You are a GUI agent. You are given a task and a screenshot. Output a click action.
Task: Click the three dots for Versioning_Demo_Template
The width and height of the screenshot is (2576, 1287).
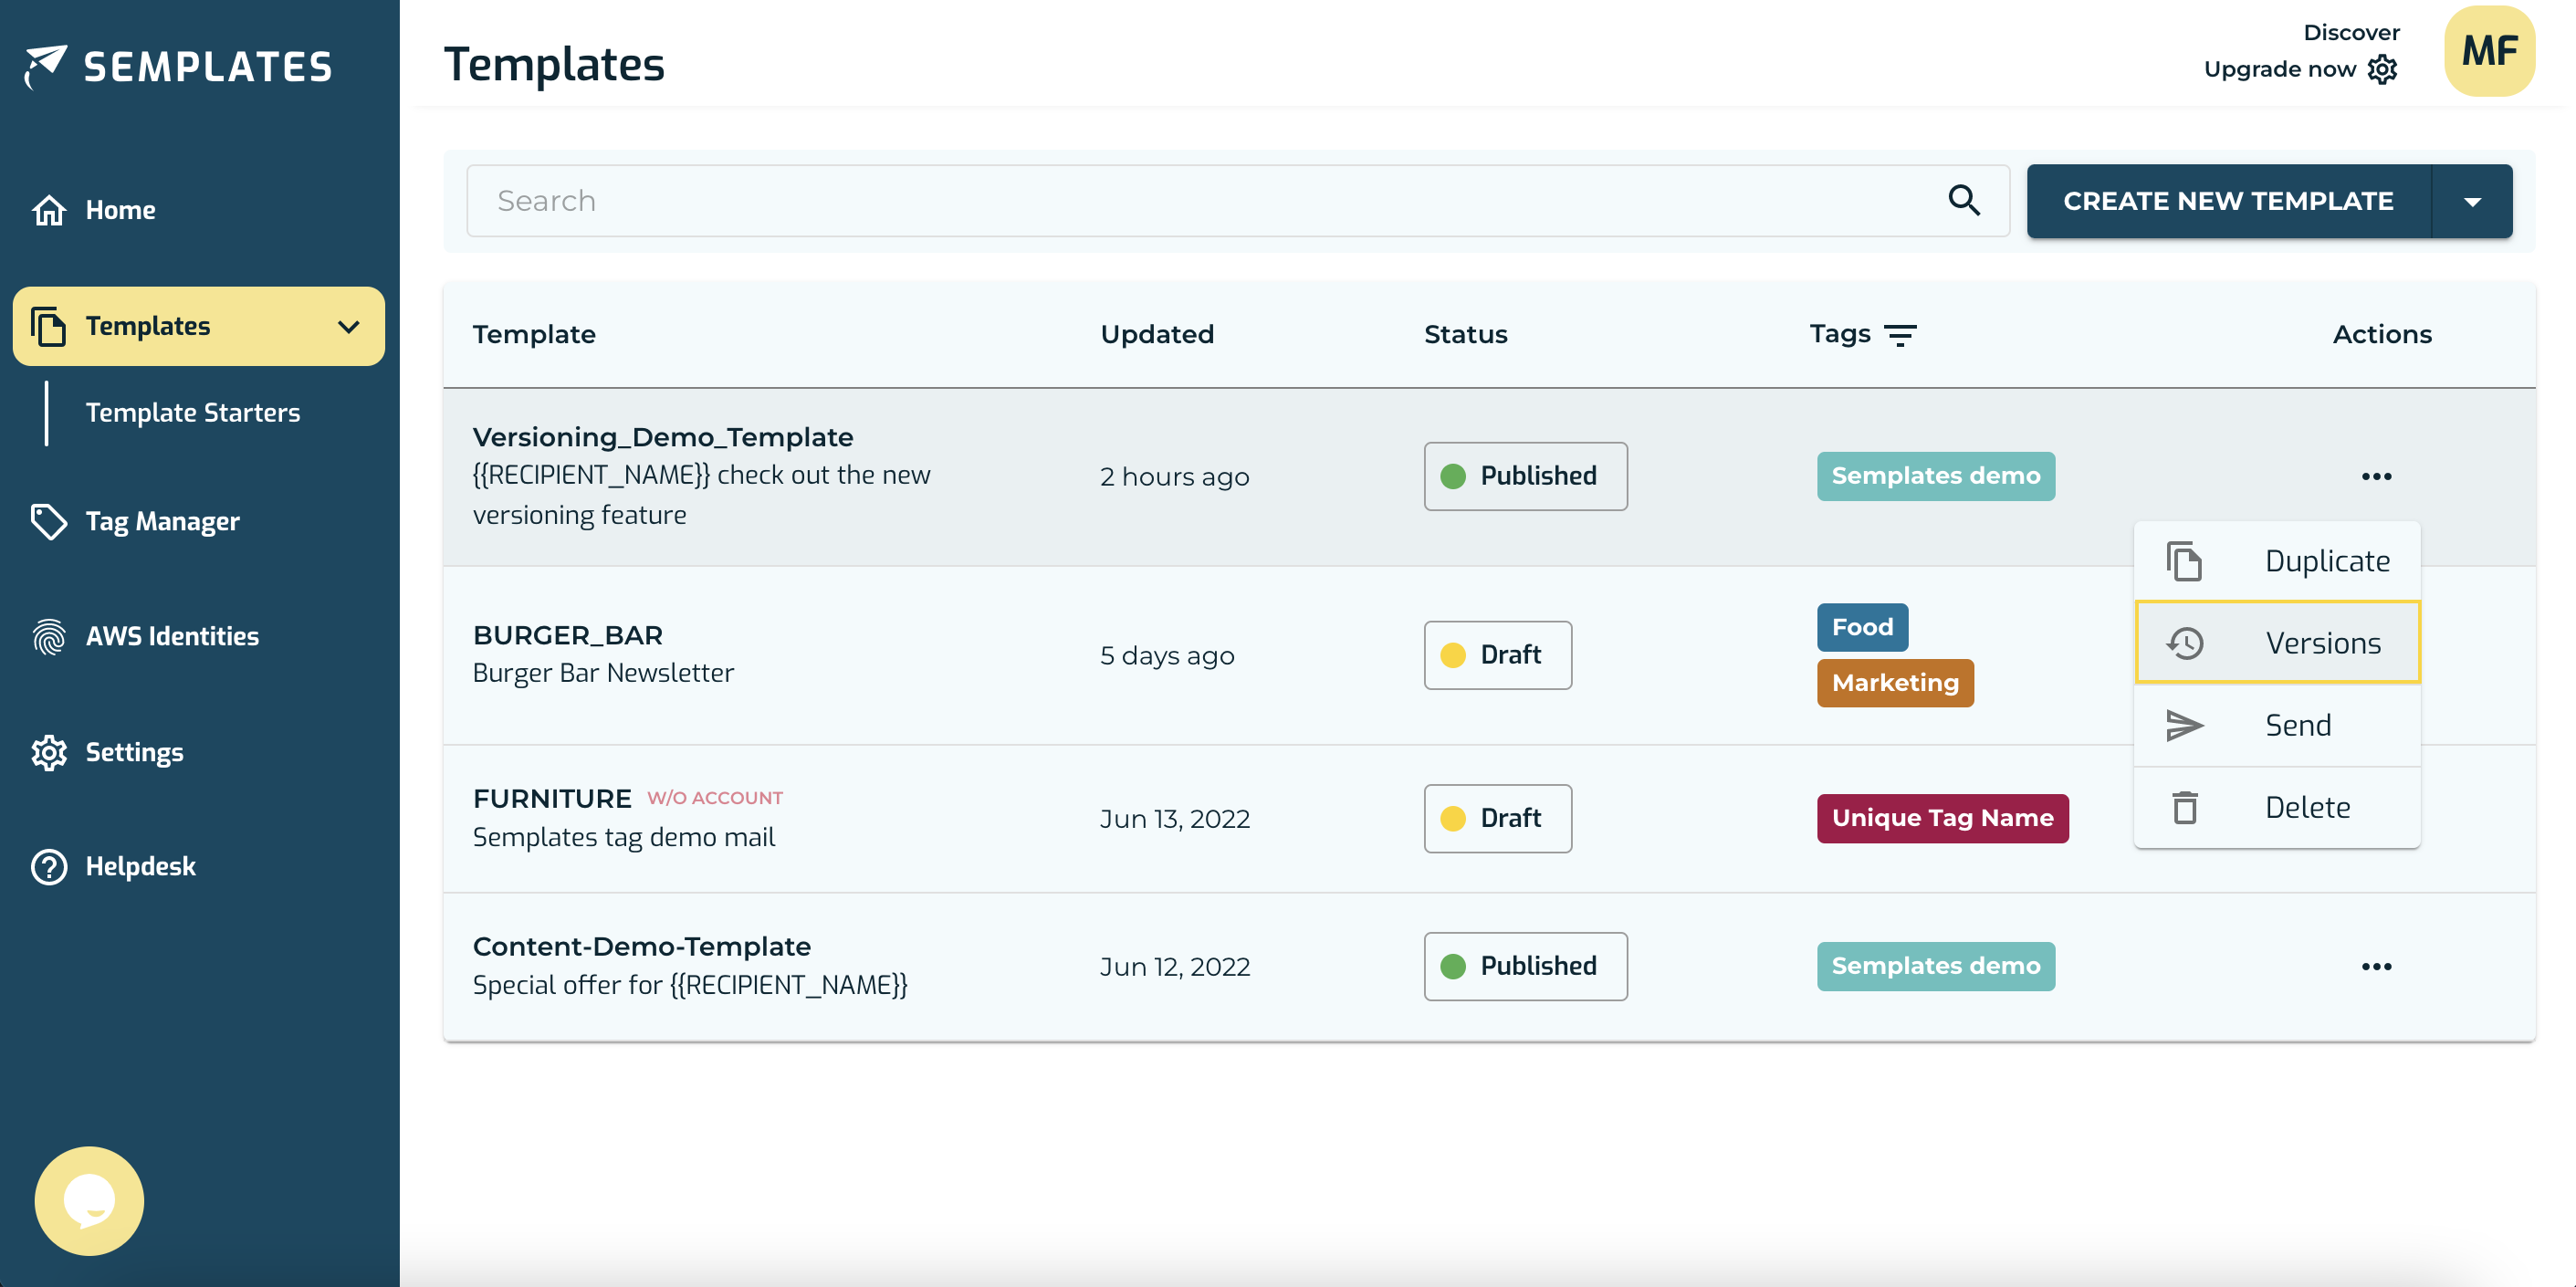click(x=2376, y=476)
